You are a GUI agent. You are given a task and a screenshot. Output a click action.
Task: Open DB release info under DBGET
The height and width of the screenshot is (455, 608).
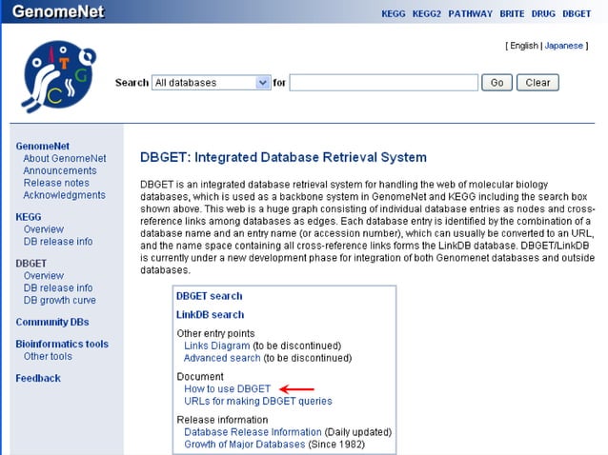point(58,288)
